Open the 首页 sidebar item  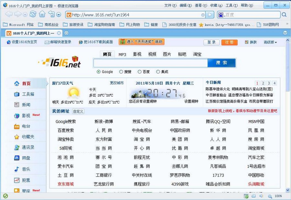click(x=27, y=83)
